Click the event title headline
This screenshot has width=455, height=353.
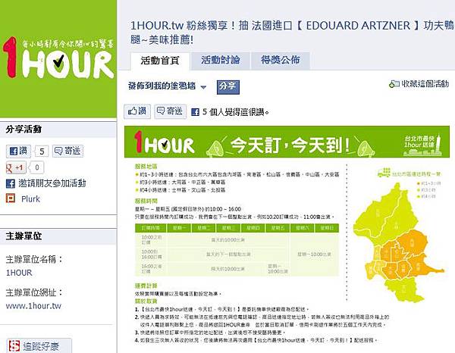(292, 33)
